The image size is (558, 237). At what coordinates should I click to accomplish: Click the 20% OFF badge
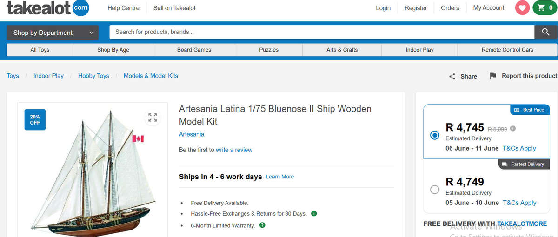click(x=35, y=120)
